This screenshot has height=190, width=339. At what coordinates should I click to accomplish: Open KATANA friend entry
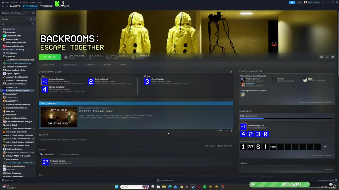pos(283,80)
